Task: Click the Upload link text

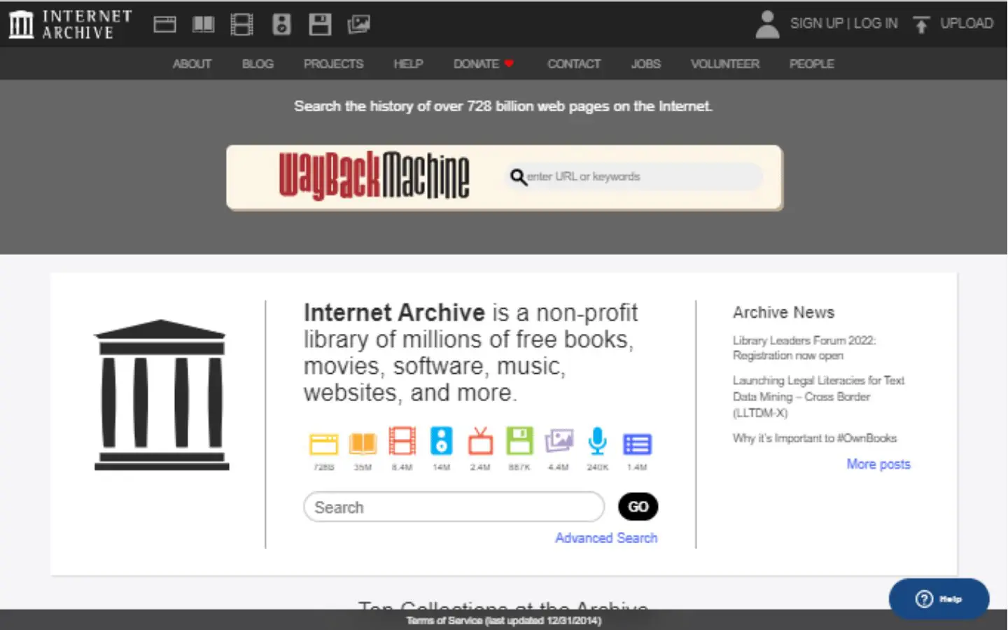Action: tap(967, 23)
